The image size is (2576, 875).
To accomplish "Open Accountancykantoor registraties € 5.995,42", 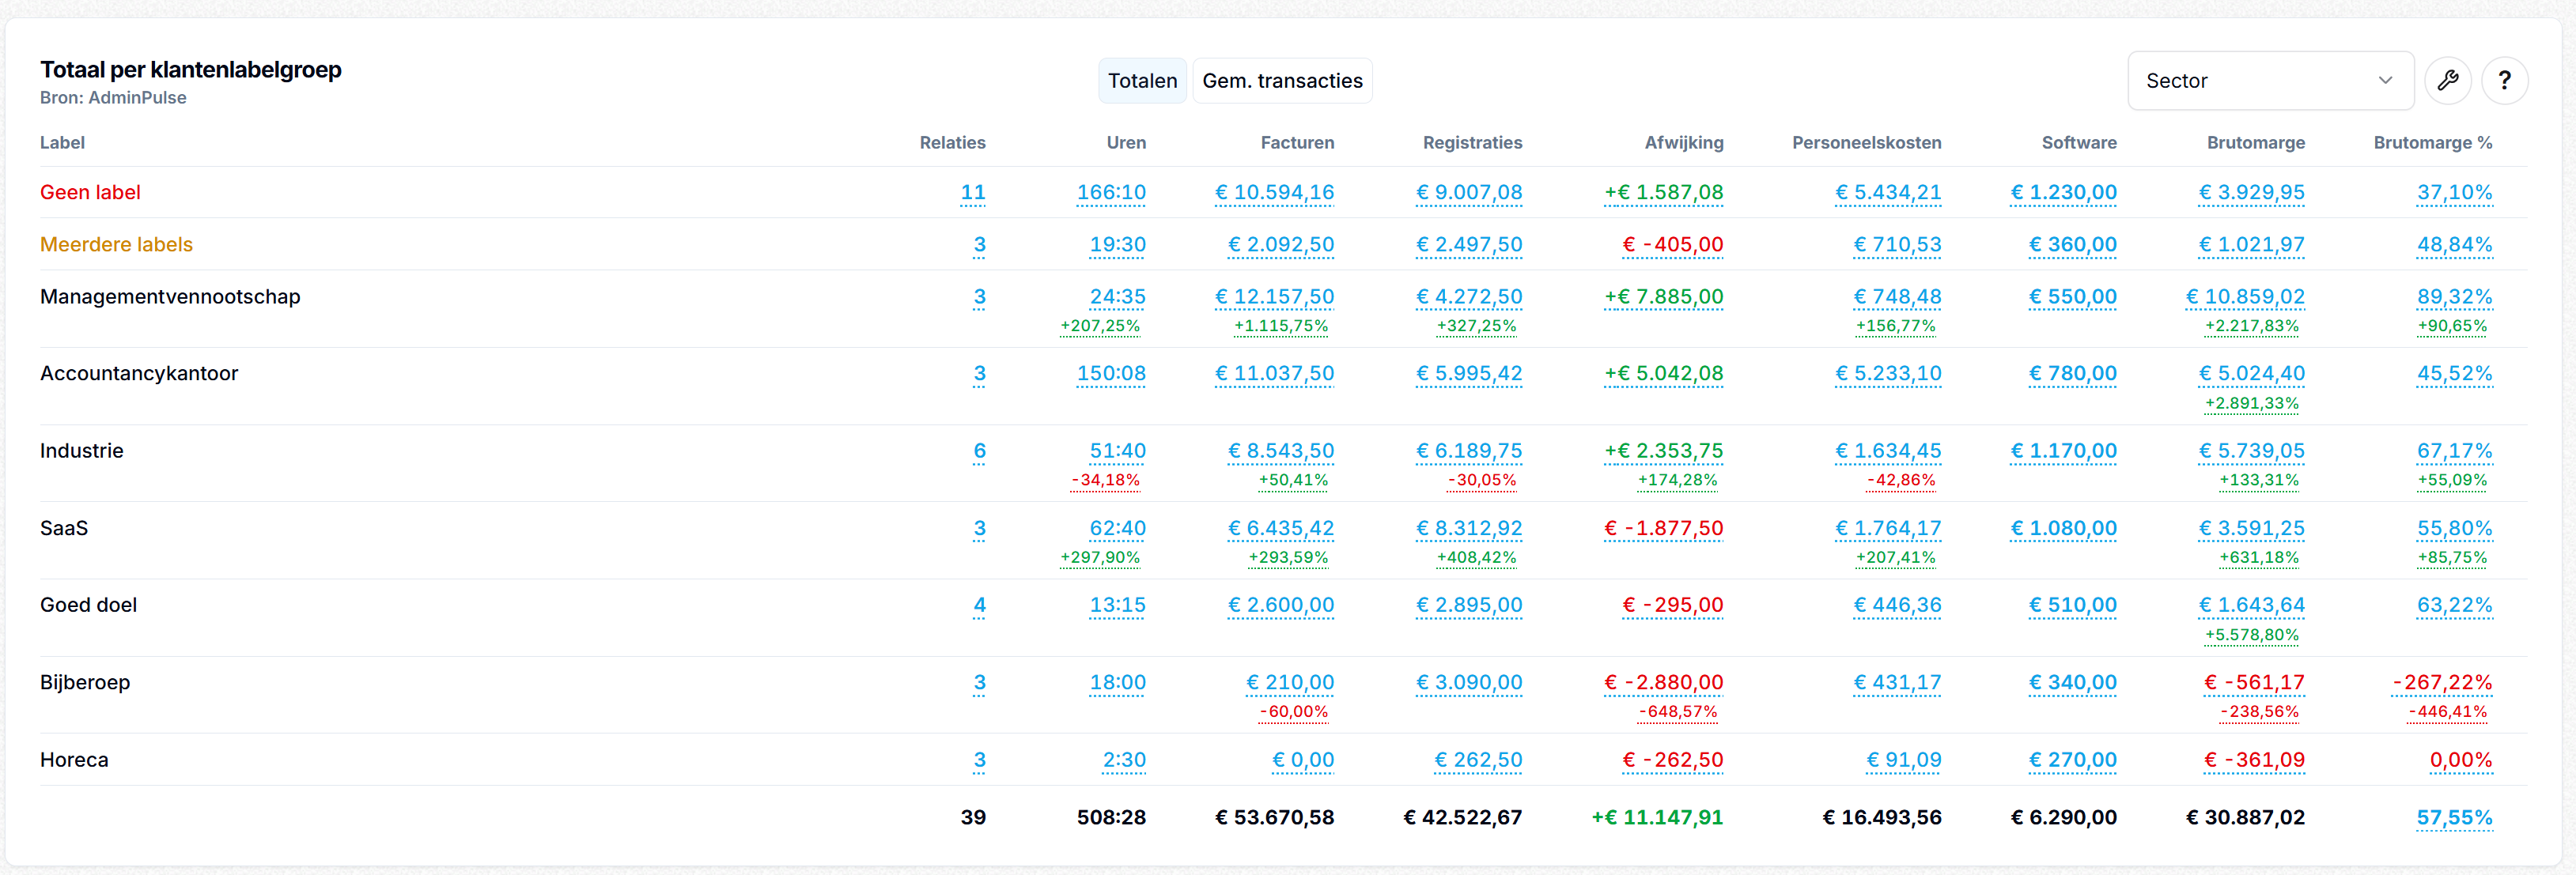I will (x=1469, y=375).
